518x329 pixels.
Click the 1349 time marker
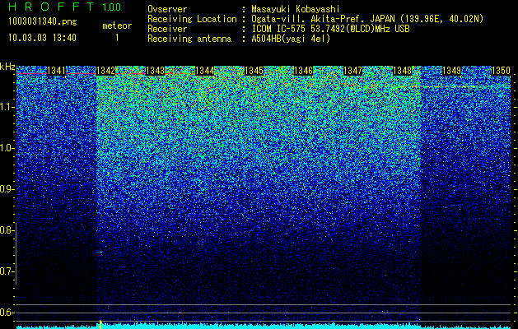451,71
